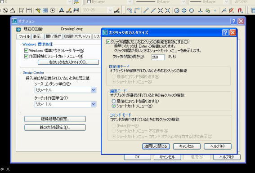The width and height of the screenshot is (255, 173).
Task: Select the Tangent object snap
Action: pyautogui.click(x=192, y=10)
